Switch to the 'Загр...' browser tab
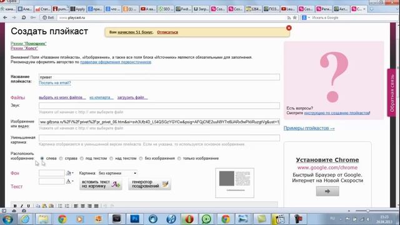Image resolution: width=400 pixels, height=225 pixels. [x=201, y=9]
